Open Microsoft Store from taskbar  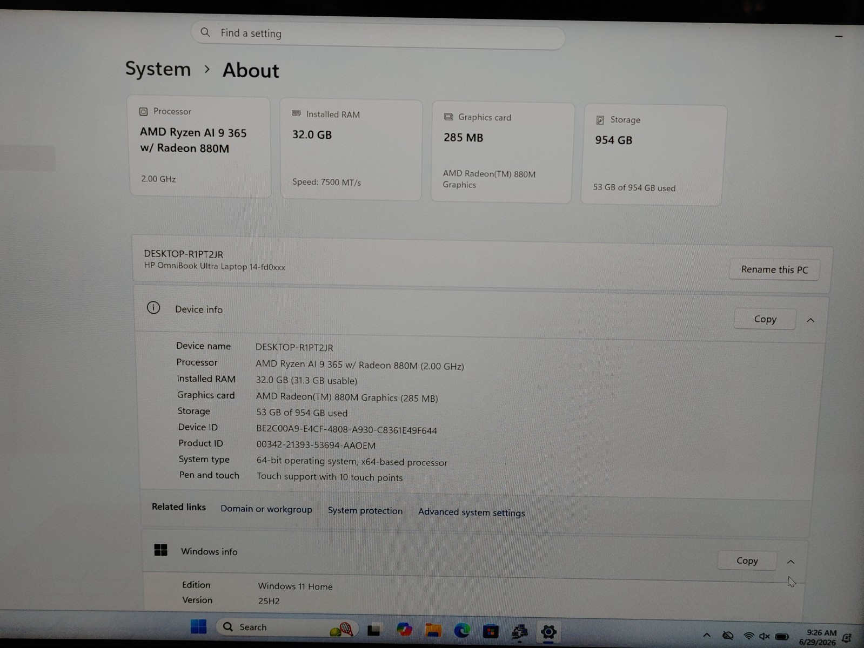coord(490,631)
